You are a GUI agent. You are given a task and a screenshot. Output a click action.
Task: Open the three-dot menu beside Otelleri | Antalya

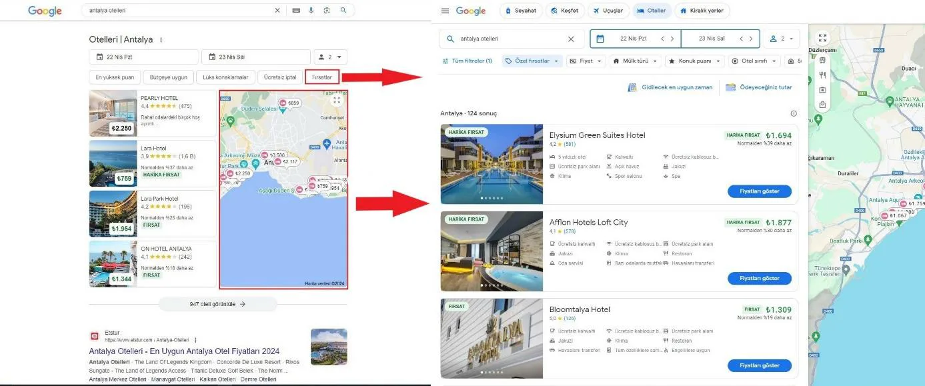[161, 40]
